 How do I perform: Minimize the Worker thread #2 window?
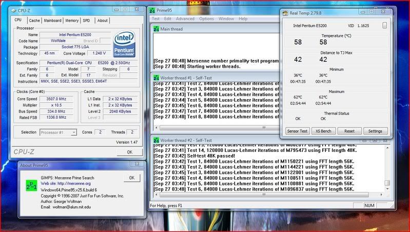click(x=364, y=141)
